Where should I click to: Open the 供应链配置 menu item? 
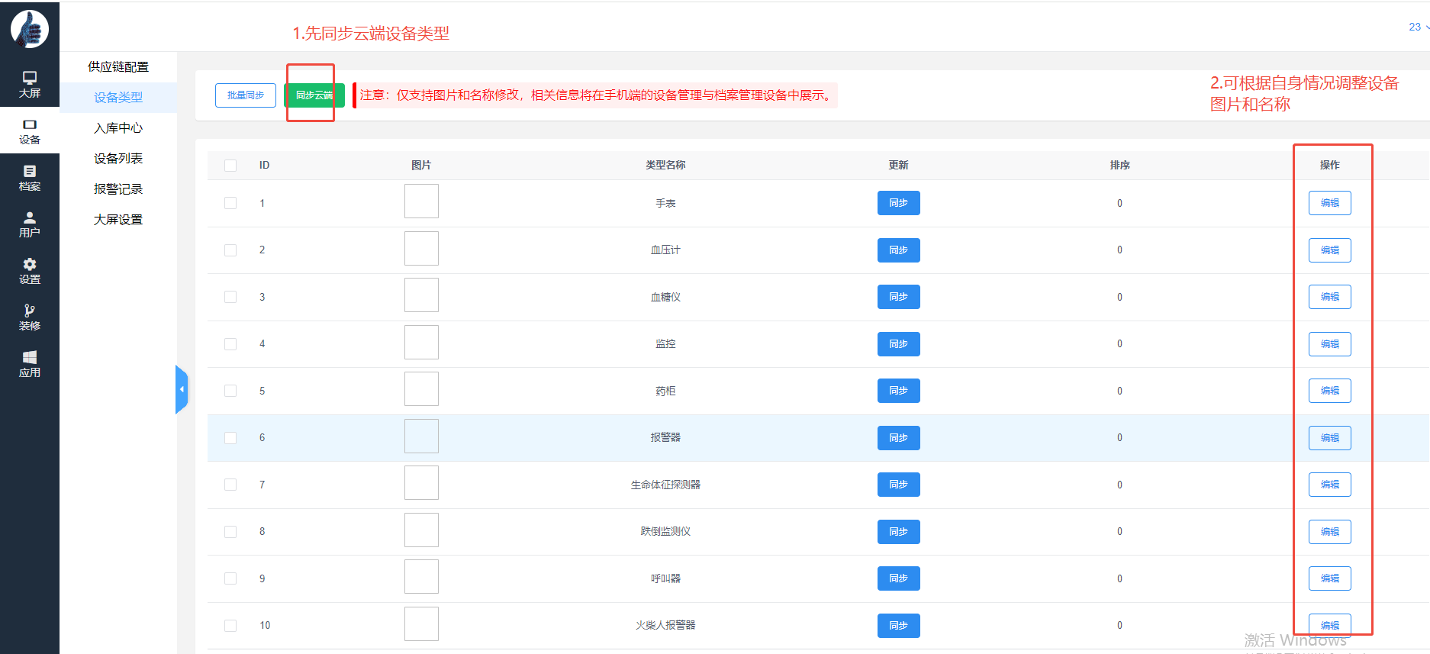coord(118,66)
